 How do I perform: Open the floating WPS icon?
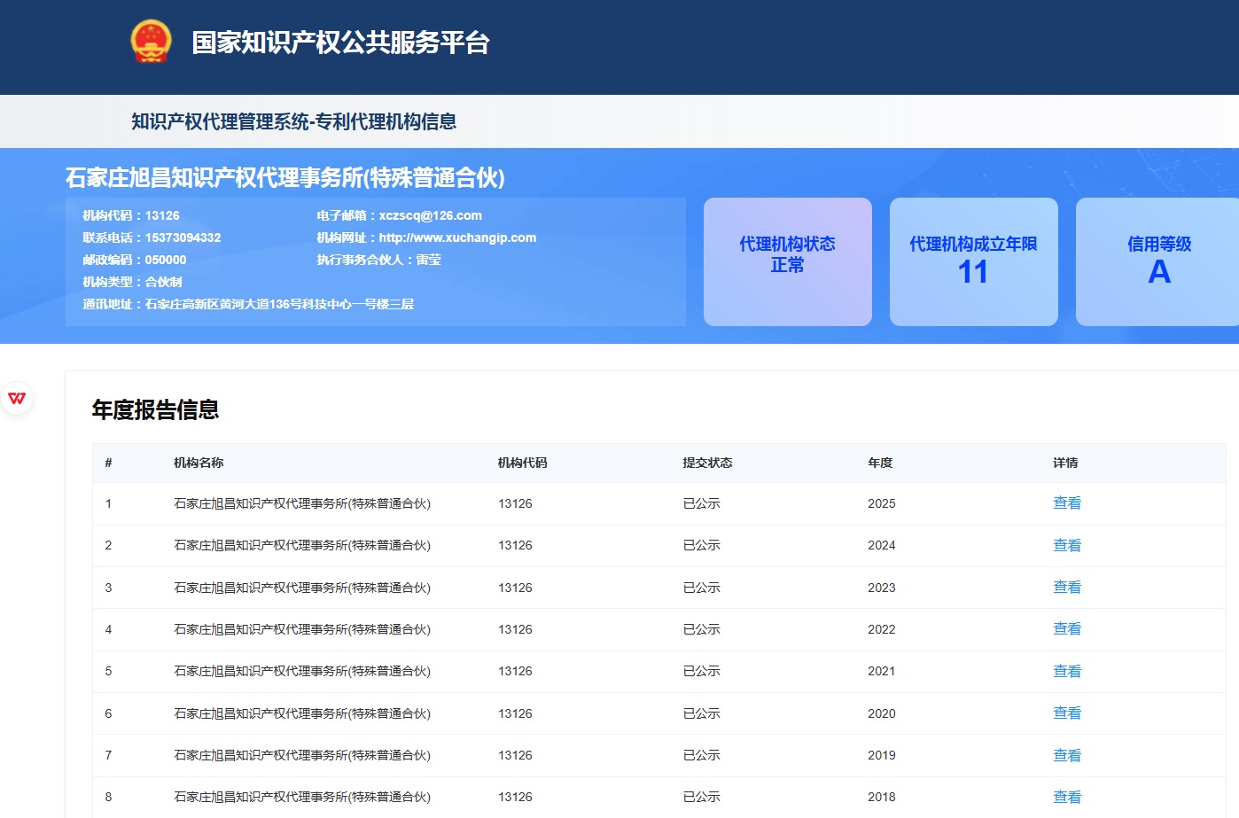pos(17,398)
